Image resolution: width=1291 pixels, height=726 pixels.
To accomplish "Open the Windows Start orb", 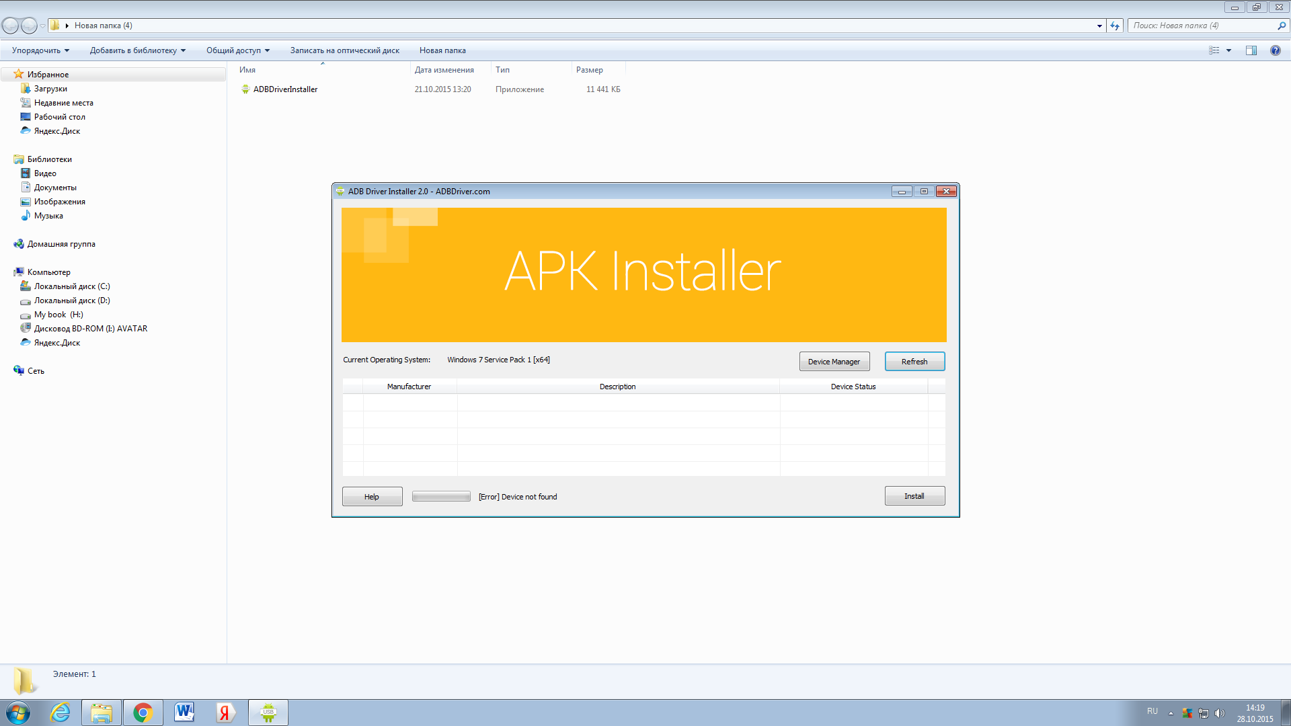I will 18,713.
